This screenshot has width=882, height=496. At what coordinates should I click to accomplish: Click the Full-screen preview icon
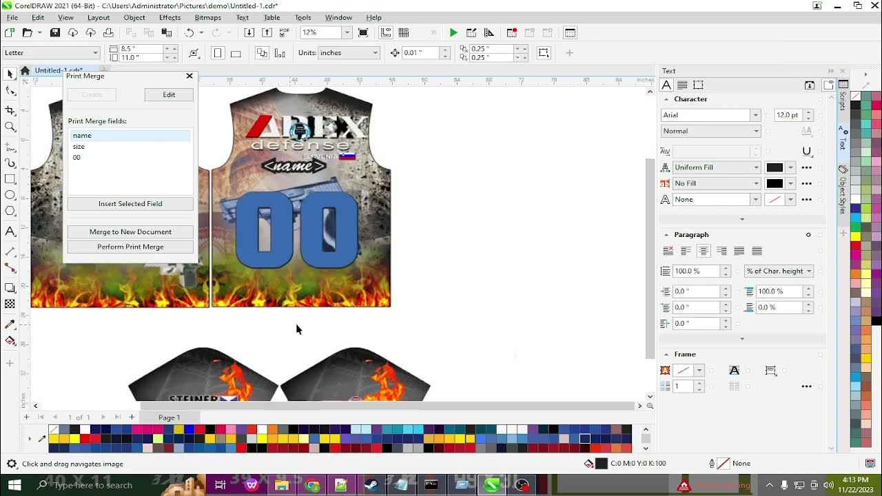[x=363, y=32]
